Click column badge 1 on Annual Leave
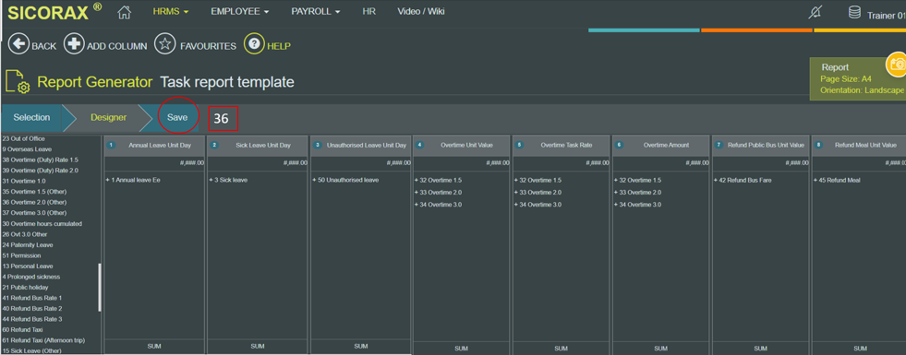Screen dimensions: 906x355 111,146
